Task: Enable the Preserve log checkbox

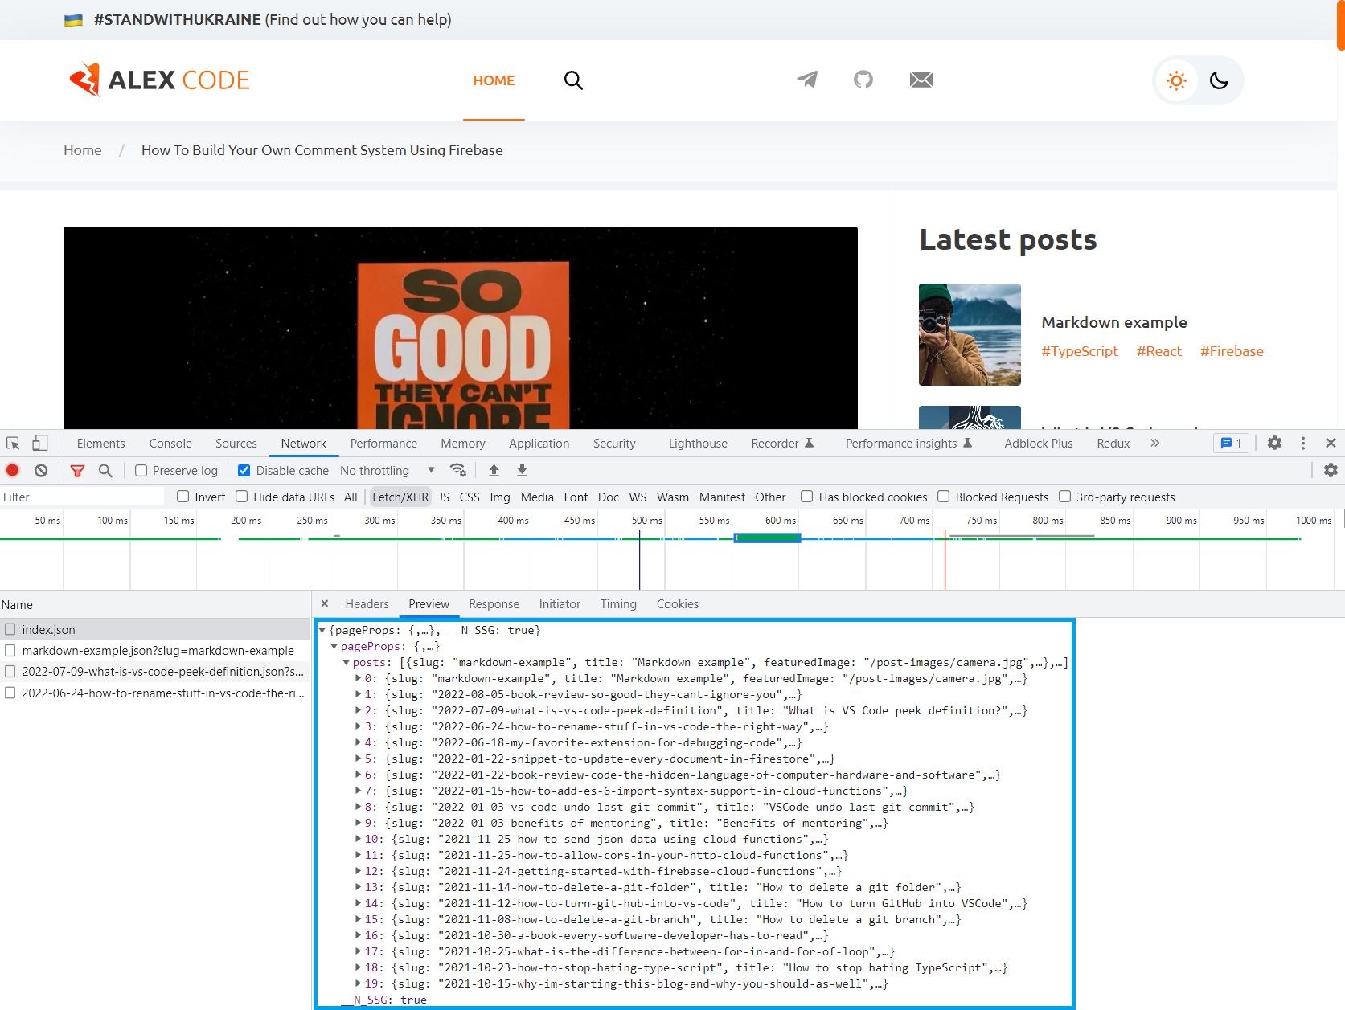Action: tap(141, 470)
